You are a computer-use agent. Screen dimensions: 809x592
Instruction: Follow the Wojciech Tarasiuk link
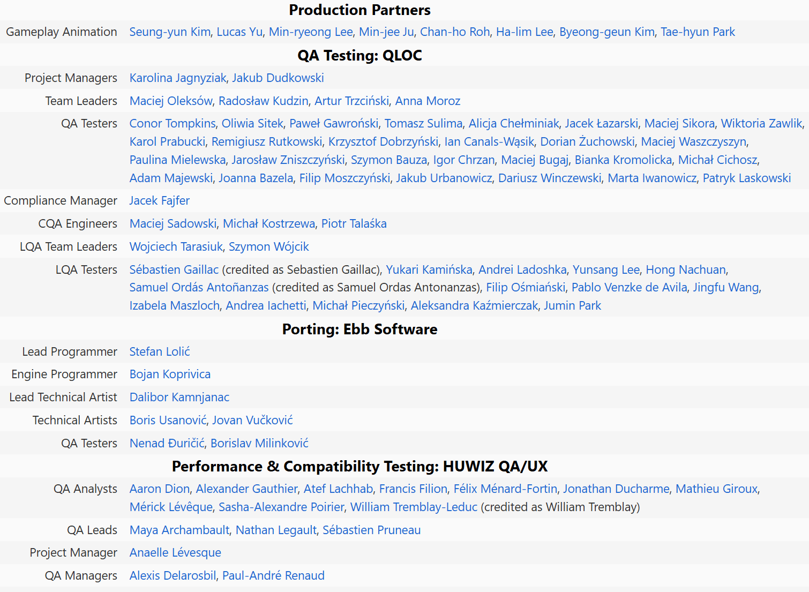tap(176, 247)
